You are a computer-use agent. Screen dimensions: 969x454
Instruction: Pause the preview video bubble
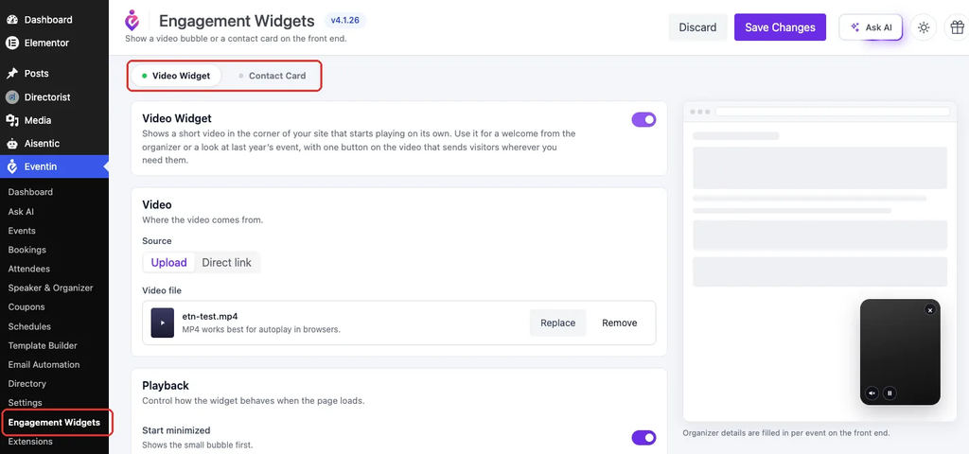[890, 393]
